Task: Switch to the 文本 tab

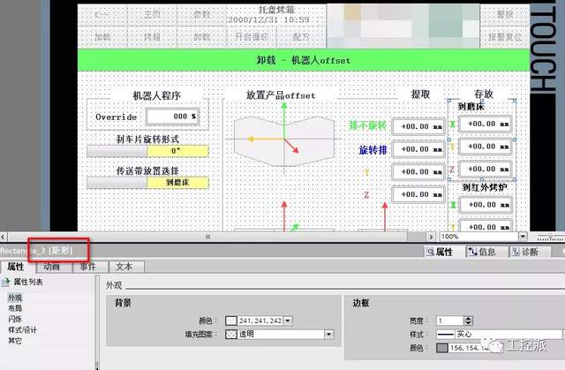Action: 124,266
